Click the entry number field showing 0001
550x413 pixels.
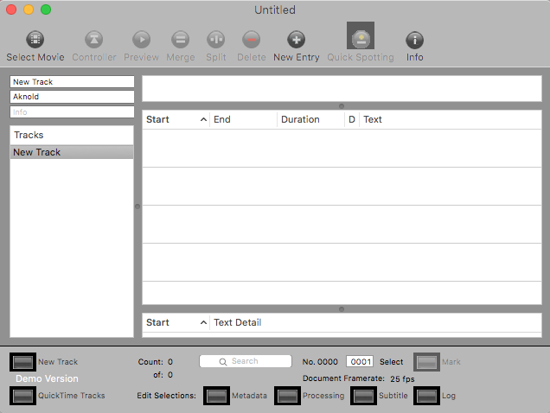click(359, 362)
